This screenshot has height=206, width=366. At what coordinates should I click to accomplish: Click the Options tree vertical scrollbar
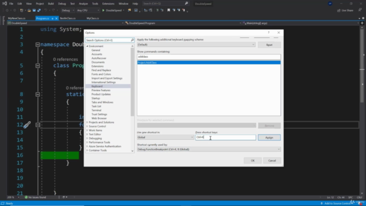132,82
